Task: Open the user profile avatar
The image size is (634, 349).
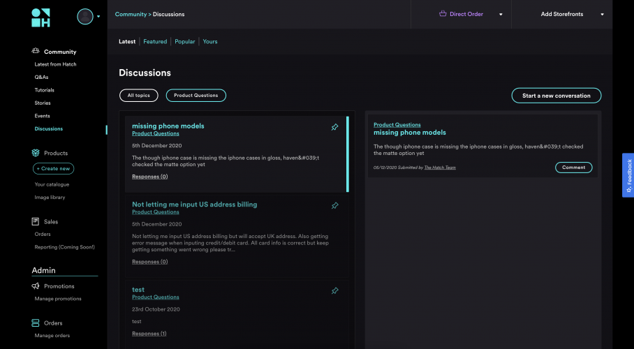Action: 85,17
